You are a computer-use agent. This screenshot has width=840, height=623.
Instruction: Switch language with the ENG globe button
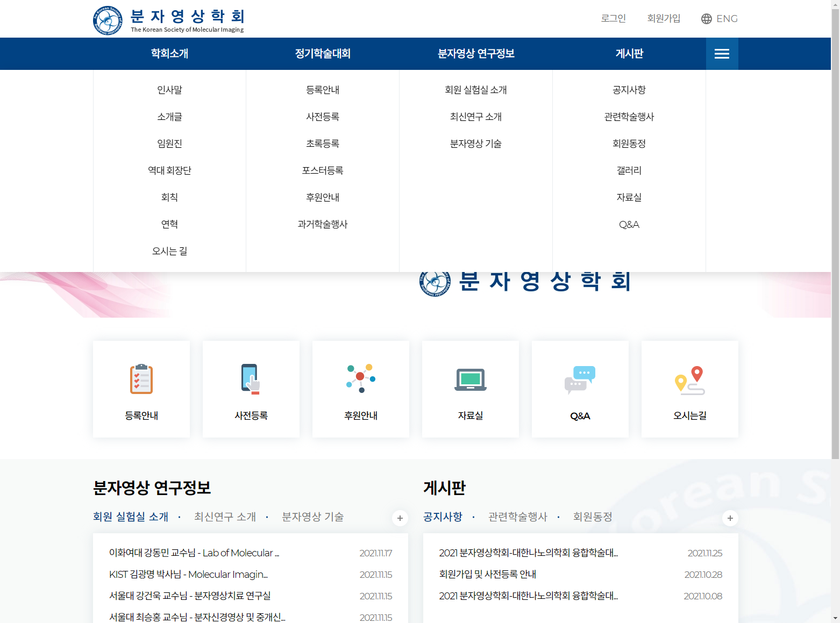click(720, 19)
